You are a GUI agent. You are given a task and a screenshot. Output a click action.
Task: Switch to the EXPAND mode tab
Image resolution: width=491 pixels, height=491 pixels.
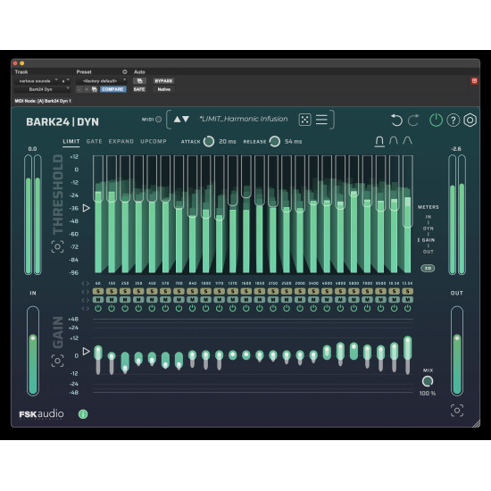(121, 142)
